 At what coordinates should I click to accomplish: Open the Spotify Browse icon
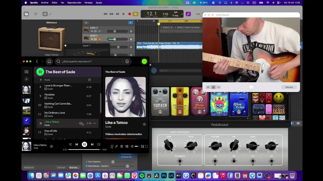click(x=127, y=61)
